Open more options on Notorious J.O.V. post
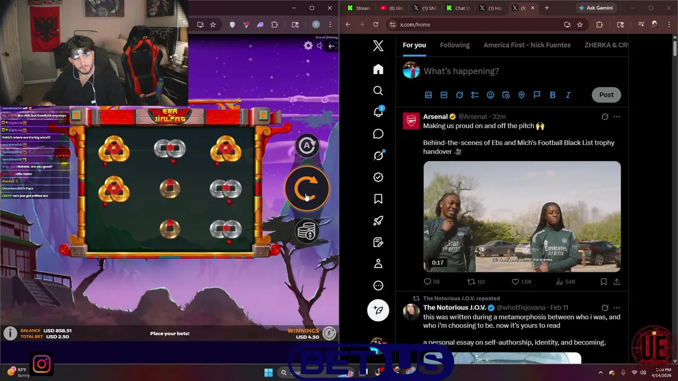The width and height of the screenshot is (678, 381). (617, 307)
